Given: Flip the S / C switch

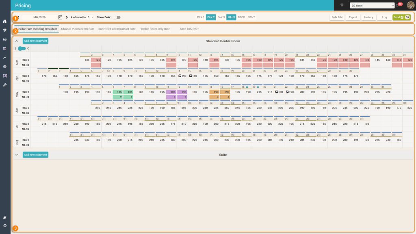Looking at the screenshot, I should (22, 49).
